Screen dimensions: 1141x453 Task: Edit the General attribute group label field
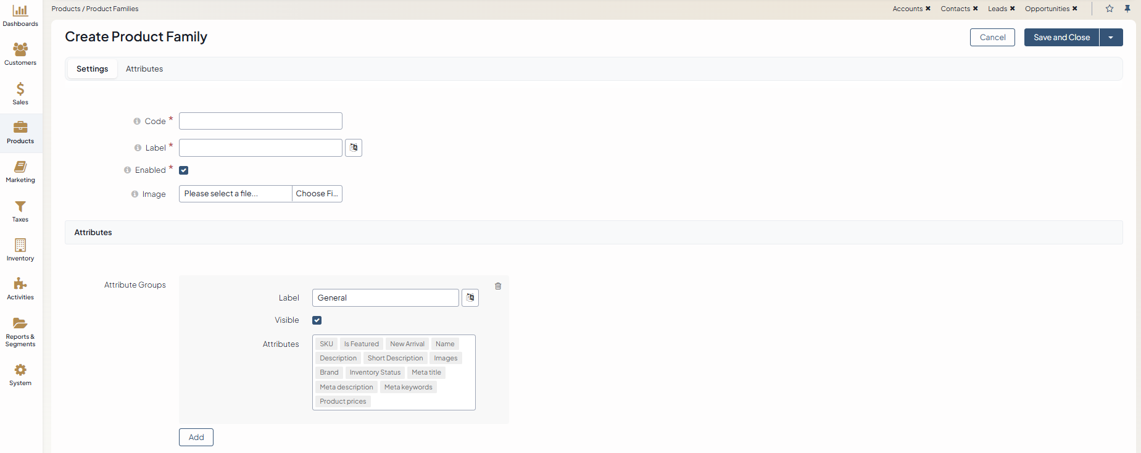click(386, 298)
